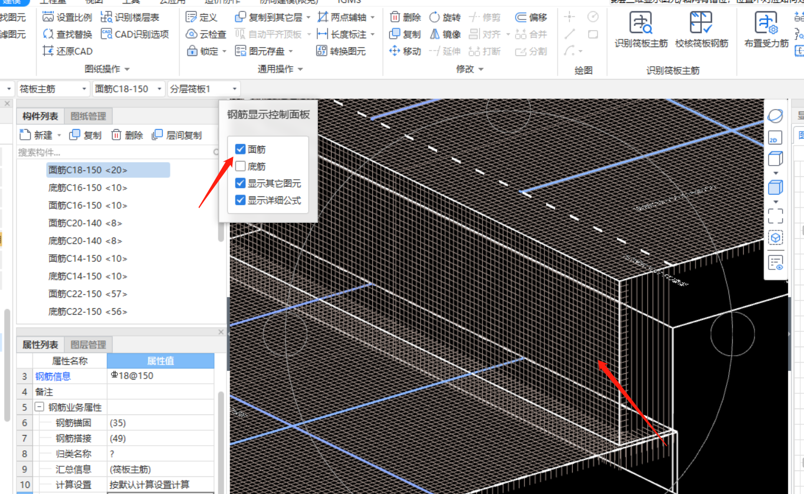Click 识别筏板主筋 large ribbon button
This screenshot has width=804, height=494.
(641, 29)
